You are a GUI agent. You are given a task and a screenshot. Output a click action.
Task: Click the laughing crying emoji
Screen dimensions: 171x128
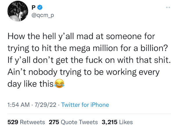(x=59, y=84)
